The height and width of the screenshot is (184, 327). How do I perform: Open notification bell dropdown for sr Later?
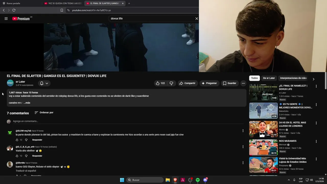tap(44, 83)
